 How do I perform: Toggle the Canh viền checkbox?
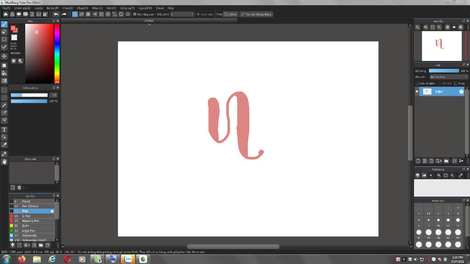[x=198, y=14]
